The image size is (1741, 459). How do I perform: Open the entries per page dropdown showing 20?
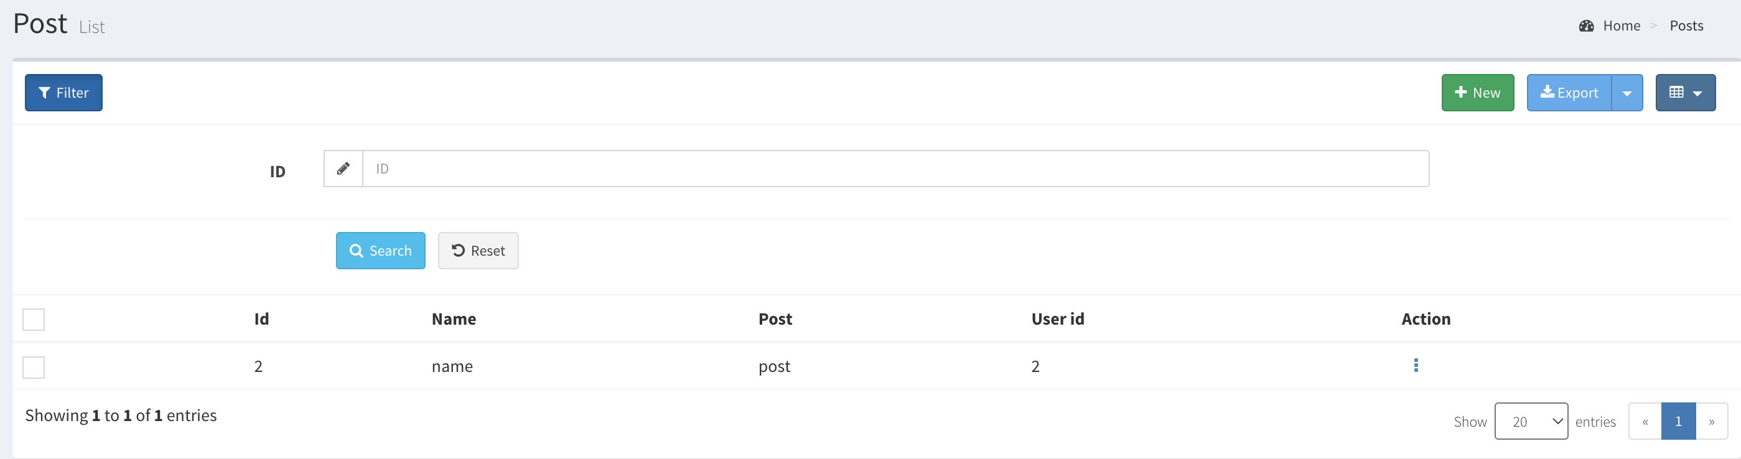point(1531,421)
